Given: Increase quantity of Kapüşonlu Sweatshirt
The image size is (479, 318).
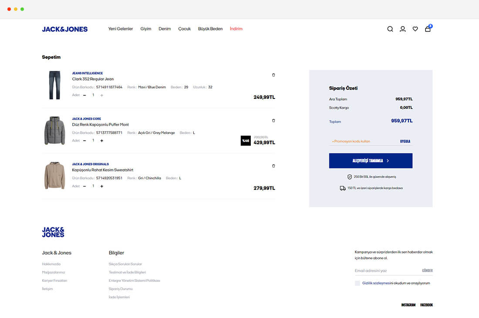Looking at the screenshot, I should pos(102,186).
